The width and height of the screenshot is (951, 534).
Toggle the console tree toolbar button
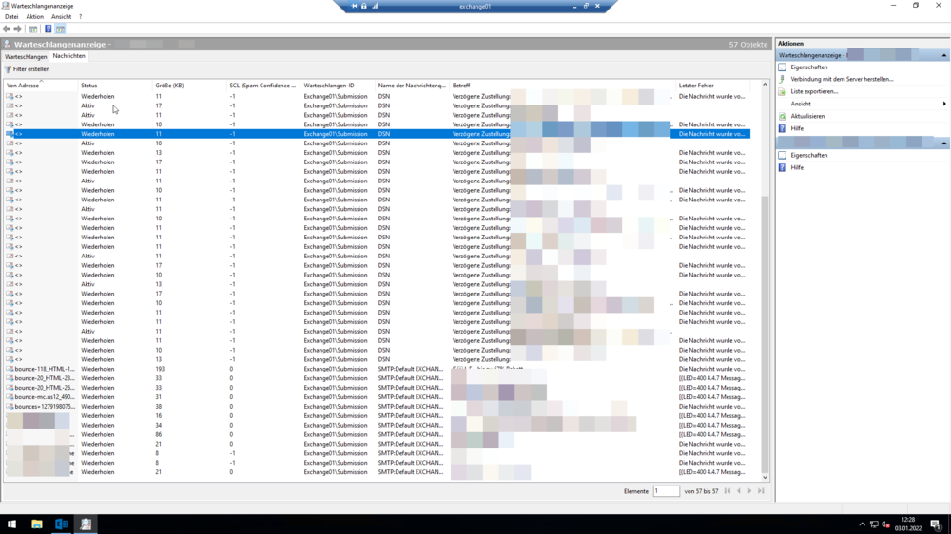tap(33, 29)
